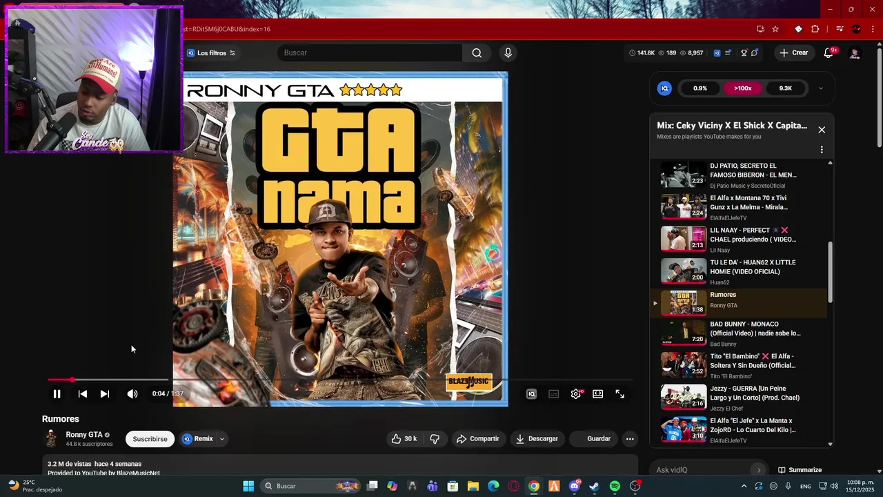Focus the Ask vidIQ input field

703,470
